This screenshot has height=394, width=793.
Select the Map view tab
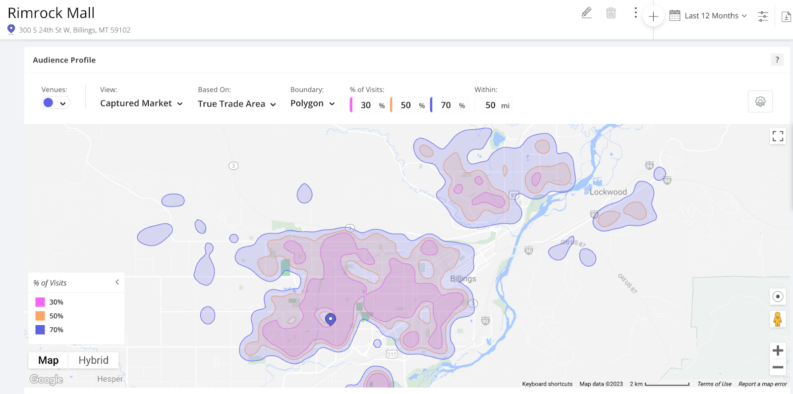[x=48, y=360]
